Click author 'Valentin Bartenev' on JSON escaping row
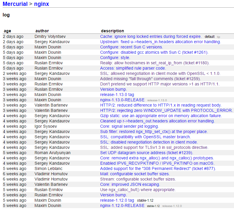The image size is (234, 209). tap(51, 184)
